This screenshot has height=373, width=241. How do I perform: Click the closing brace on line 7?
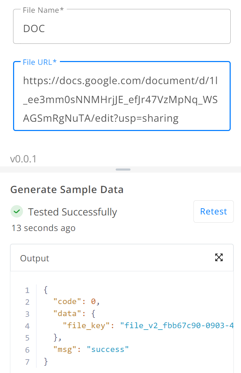tap(46, 362)
